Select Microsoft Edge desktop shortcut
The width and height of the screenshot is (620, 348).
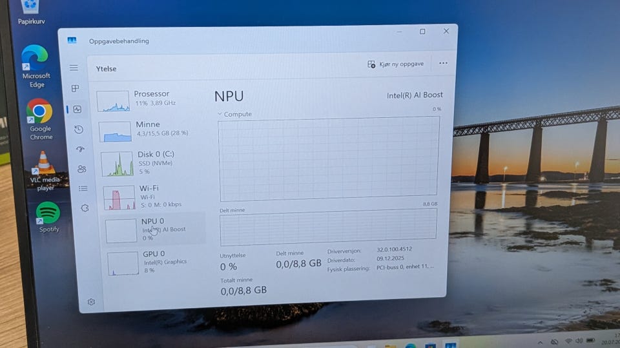pyautogui.click(x=36, y=66)
